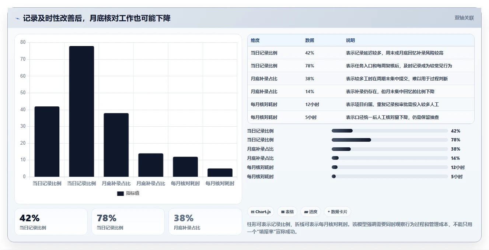Click the tallest chart bar reaching 78
Image resolution: width=489 pixels, height=250 pixels.
pyautogui.click(x=81, y=111)
